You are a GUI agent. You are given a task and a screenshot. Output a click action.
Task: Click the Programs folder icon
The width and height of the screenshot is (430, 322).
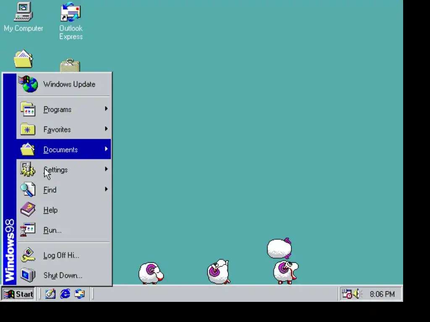coord(28,109)
